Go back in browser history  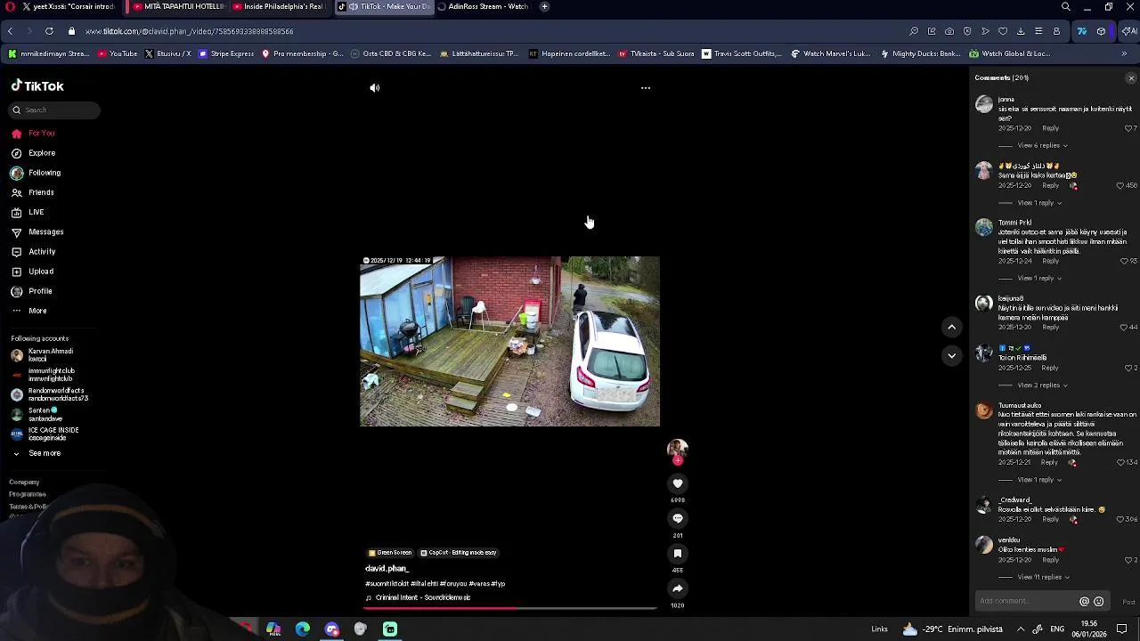(x=10, y=31)
